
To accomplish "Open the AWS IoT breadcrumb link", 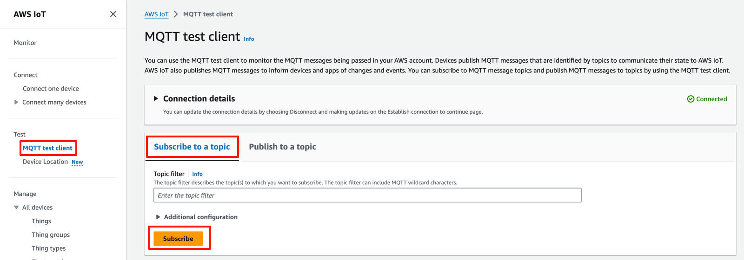I will pos(156,14).
